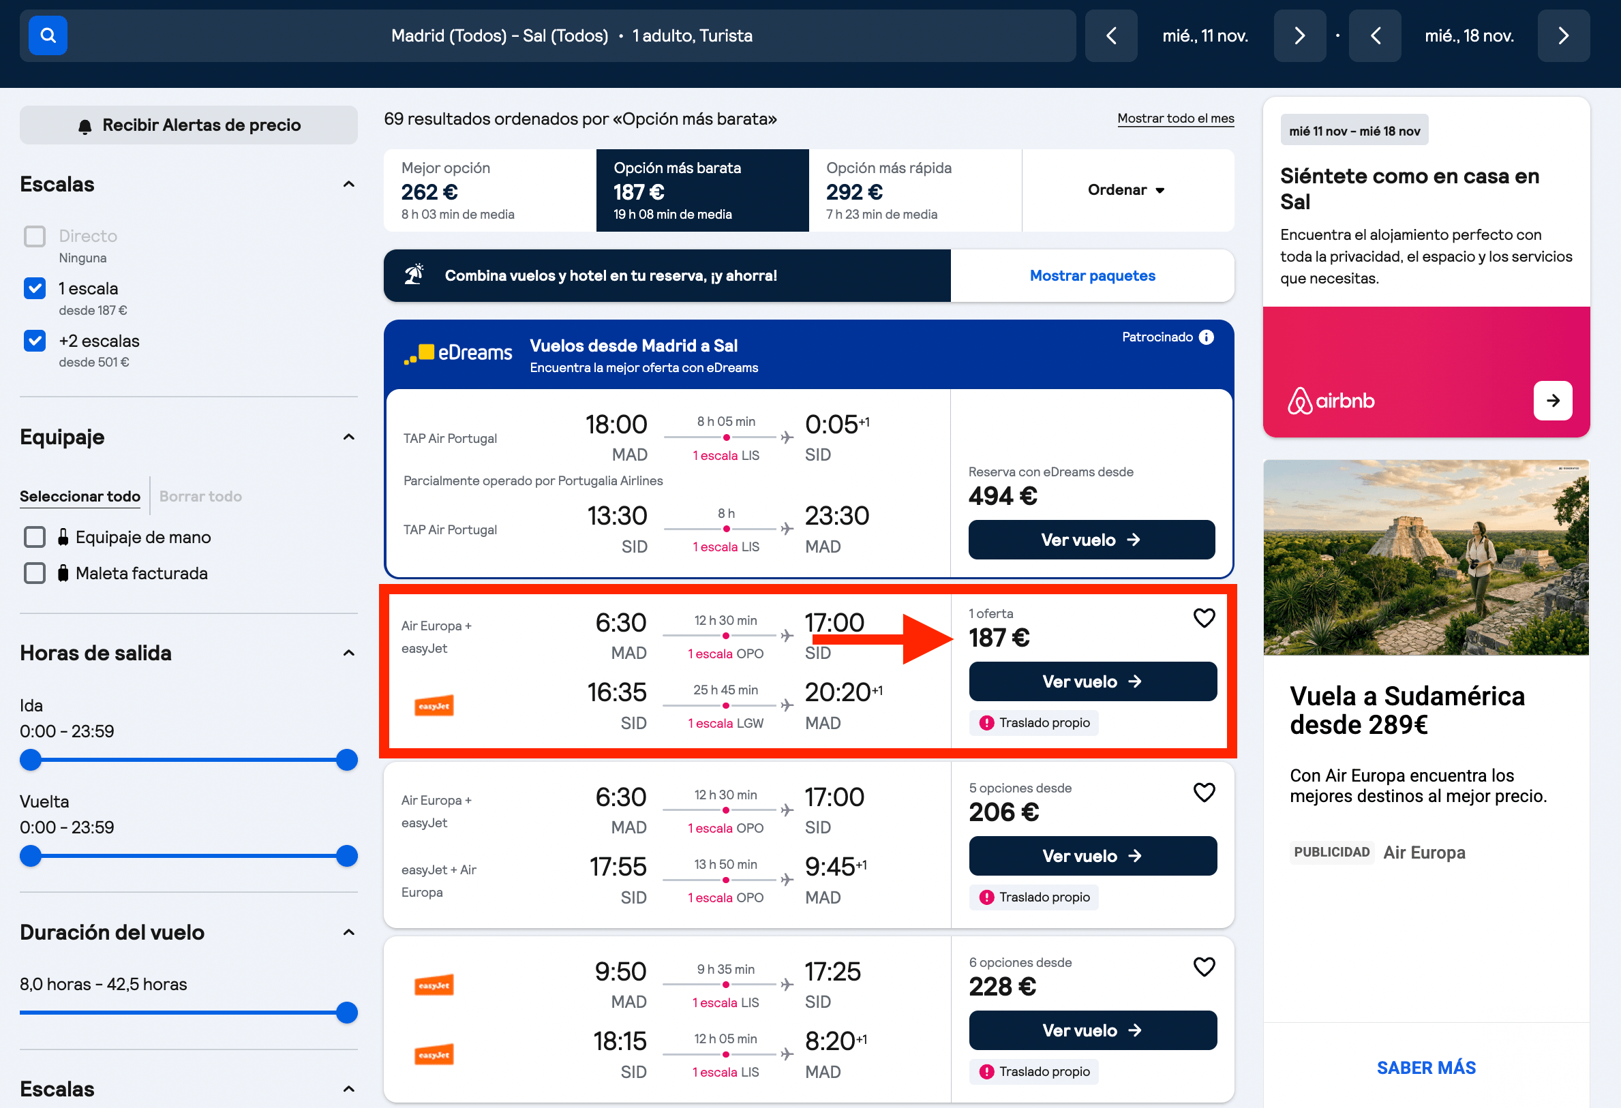
Task: Click Ida right departure time slider handle
Action: 347,759
